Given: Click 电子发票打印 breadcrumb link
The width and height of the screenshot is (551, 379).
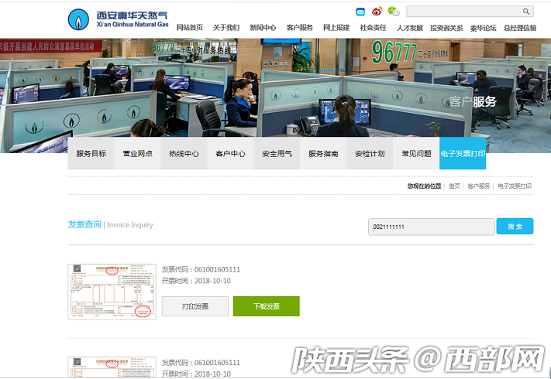Looking at the screenshot, I should coord(515,186).
